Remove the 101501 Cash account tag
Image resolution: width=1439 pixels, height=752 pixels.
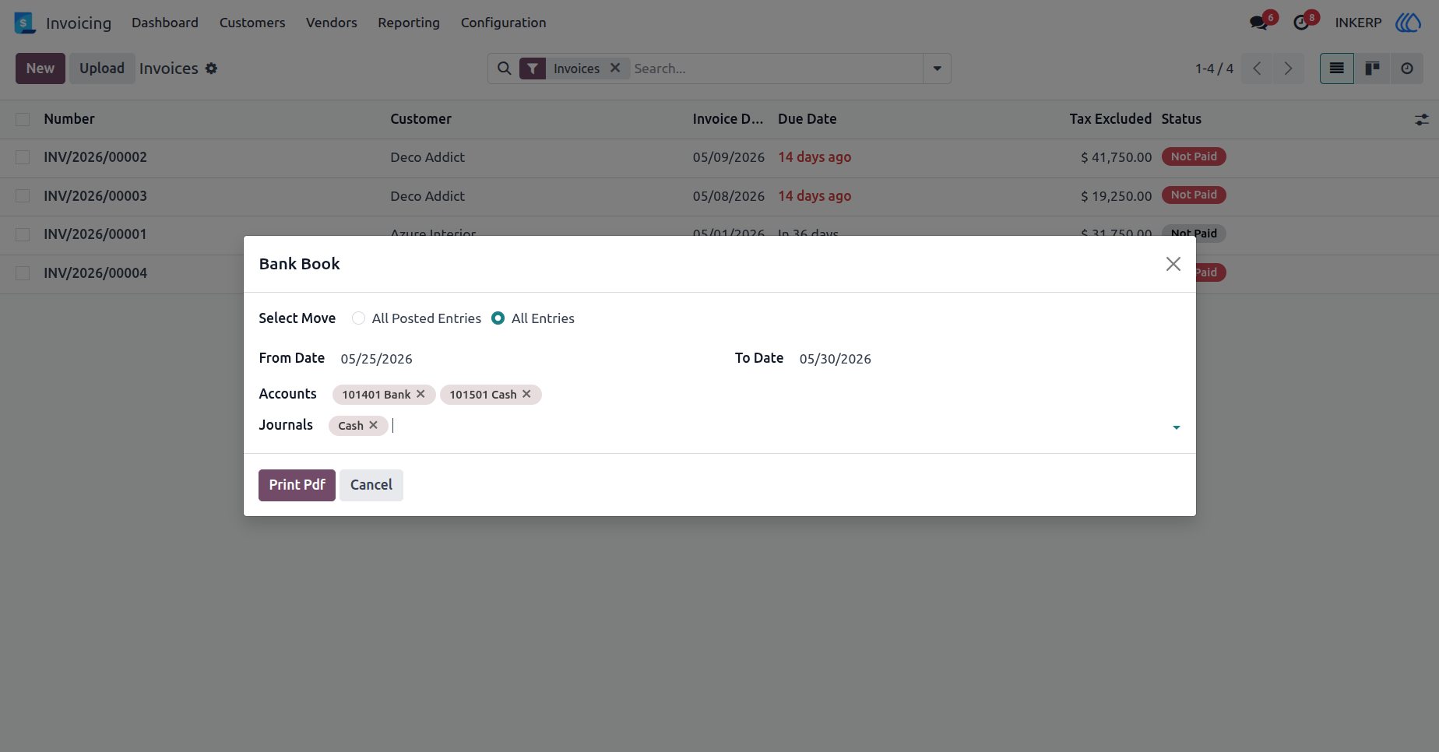tap(526, 394)
